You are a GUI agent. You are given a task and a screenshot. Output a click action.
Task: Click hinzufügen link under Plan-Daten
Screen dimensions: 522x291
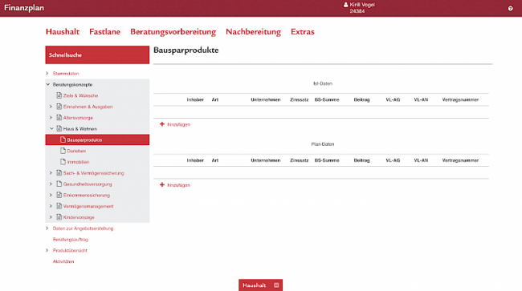click(178, 185)
